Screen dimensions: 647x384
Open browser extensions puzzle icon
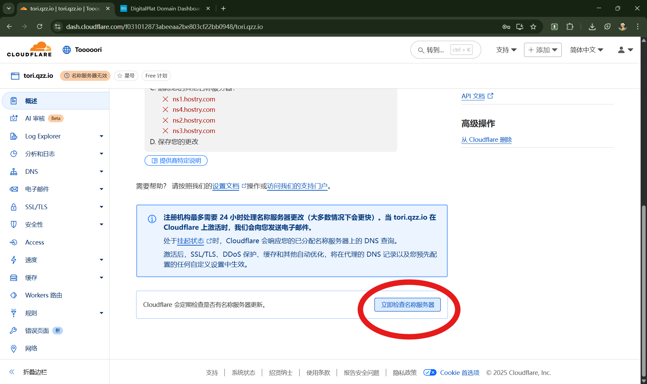570,27
